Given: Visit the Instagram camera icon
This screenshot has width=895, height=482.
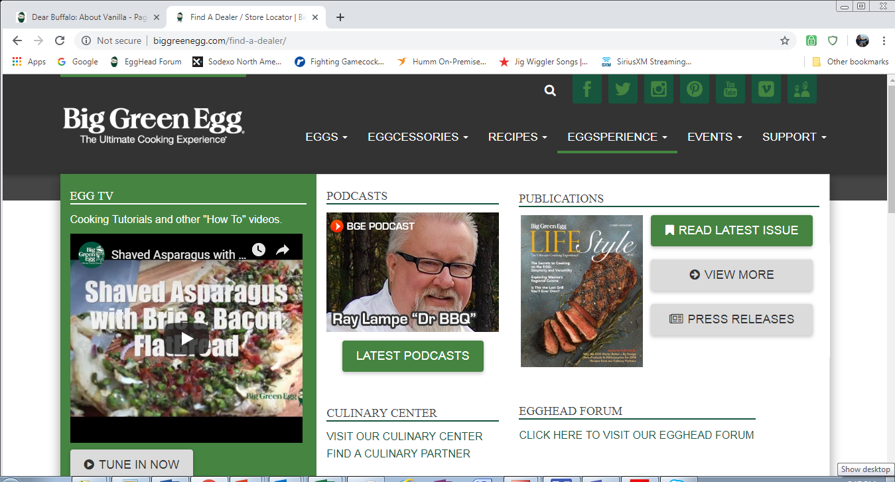Looking at the screenshot, I should [x=659, y=89].
